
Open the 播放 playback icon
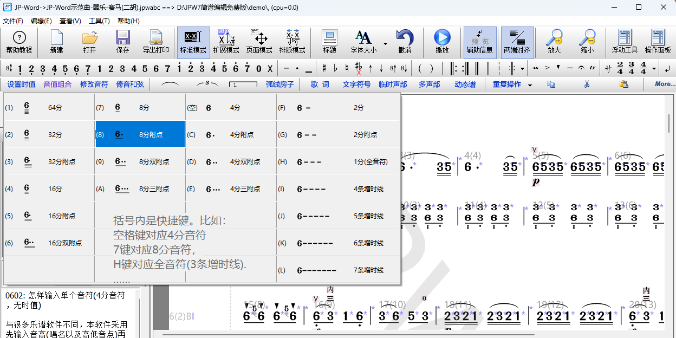[x=443, y=42]
